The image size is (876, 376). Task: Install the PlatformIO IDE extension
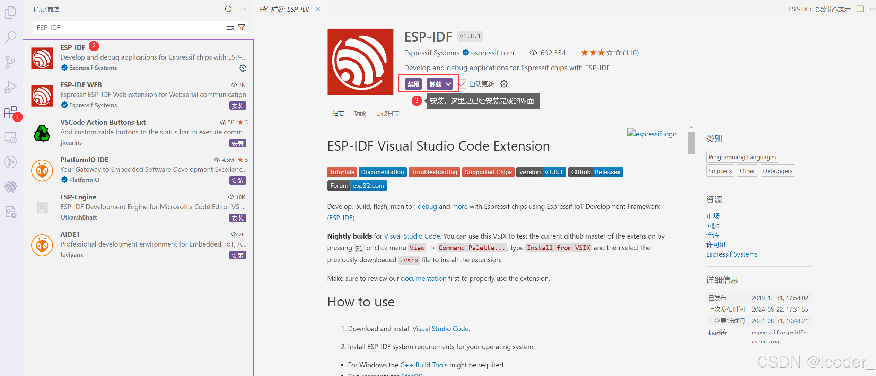237,180
